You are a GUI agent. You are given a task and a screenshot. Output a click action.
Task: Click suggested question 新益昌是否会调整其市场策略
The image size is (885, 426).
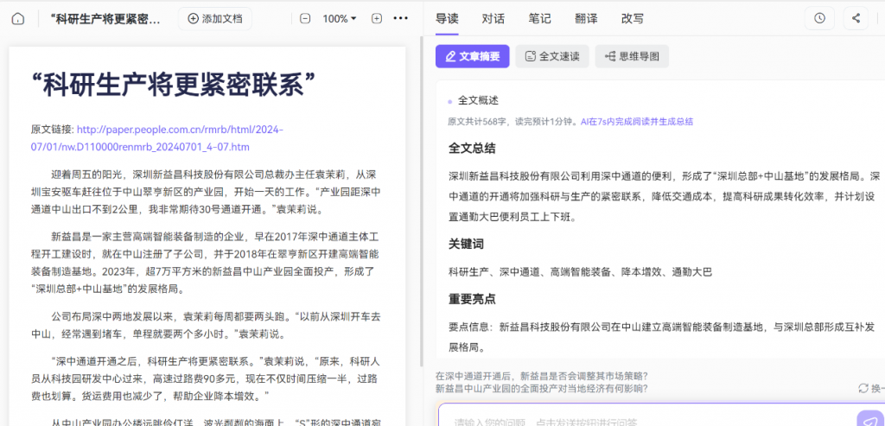coord(541,376)
